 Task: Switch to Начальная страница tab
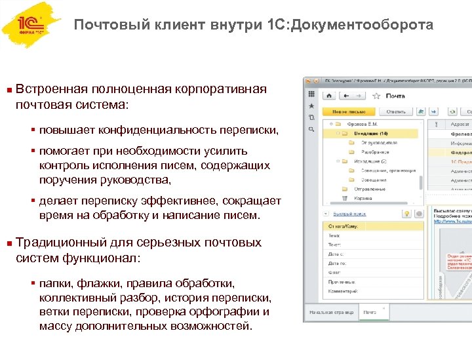click(332, 313)
